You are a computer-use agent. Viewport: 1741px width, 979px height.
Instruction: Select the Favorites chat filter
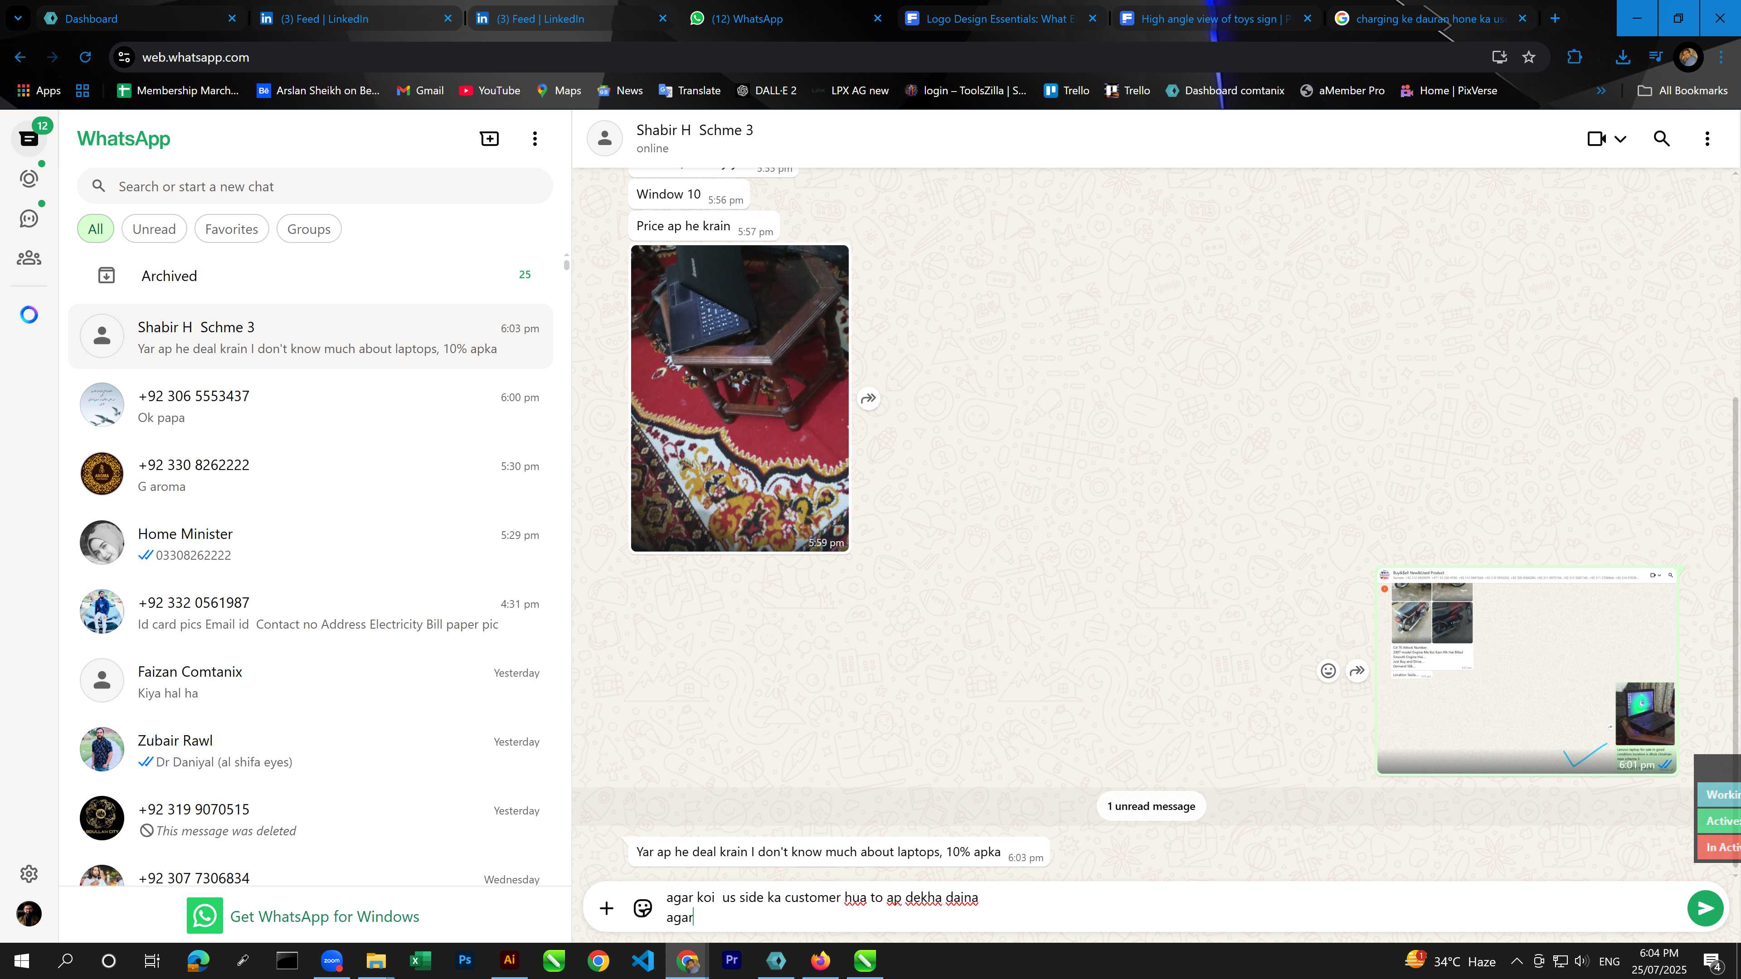[x=231, y=229]
